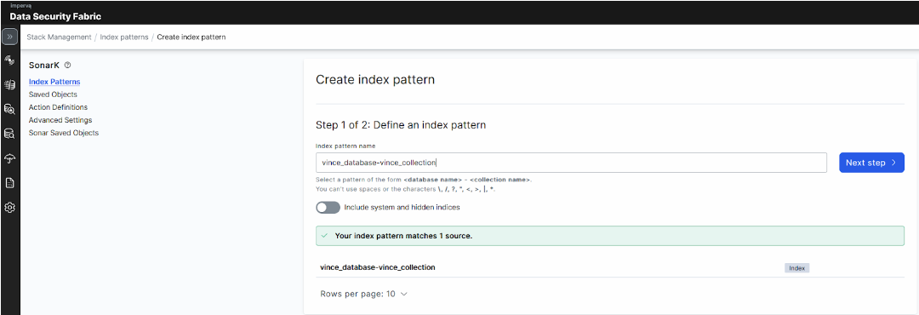Select the Index Patterns menu link
The width and height of the screenshot is (919, 315).
tap(54, 82)
